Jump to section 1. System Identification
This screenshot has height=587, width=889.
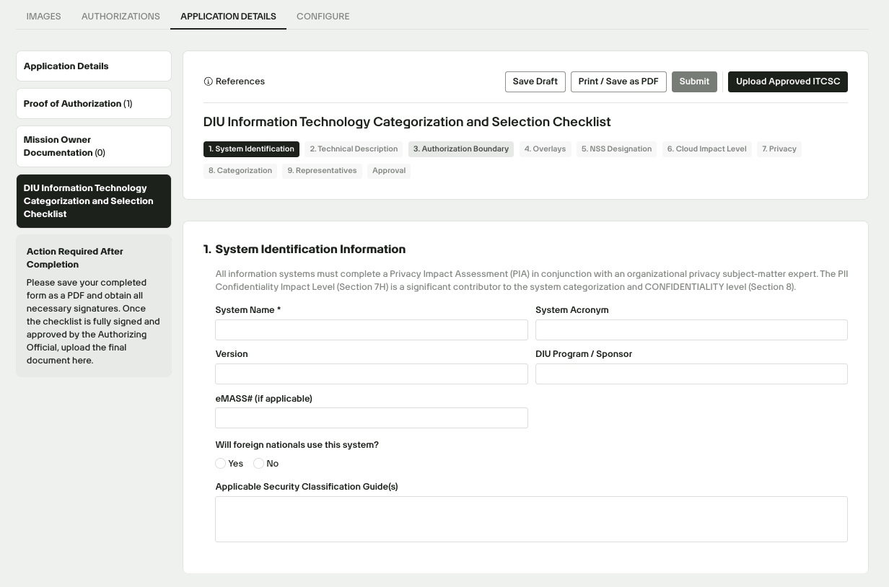251,149
